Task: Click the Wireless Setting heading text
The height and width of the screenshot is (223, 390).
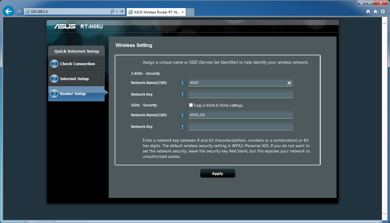Action: tap(134, 45)
